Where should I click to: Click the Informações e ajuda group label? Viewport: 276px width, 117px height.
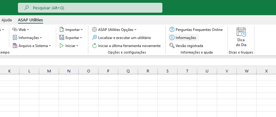pyautogui.click(x=197, y=52)
